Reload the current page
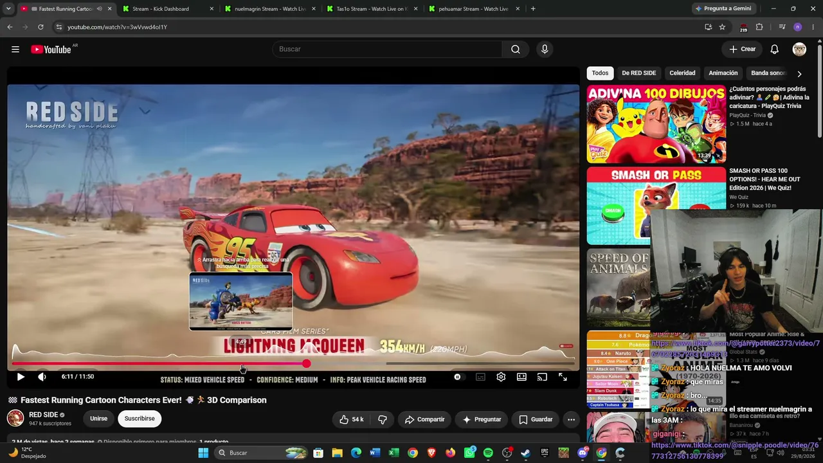823x463 pixels. (41, 27)
